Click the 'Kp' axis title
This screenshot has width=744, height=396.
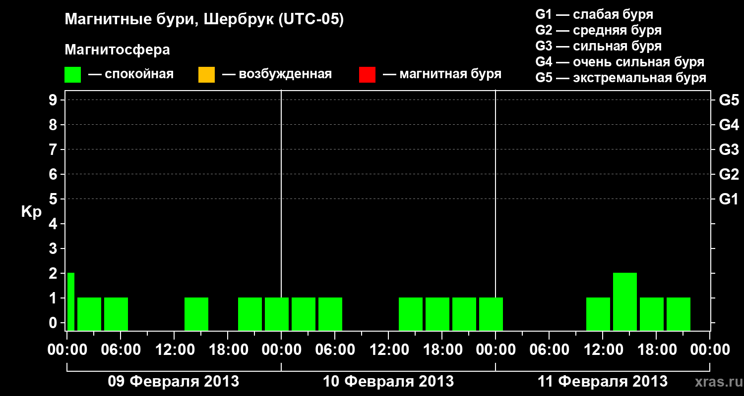(x=31, y=212)
